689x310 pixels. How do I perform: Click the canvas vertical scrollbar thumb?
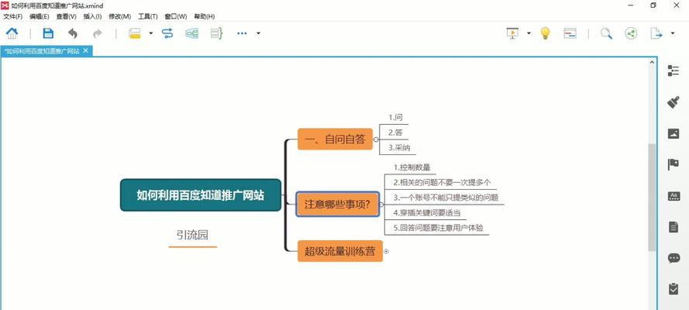pyautogui.click(x=652, y=198)
